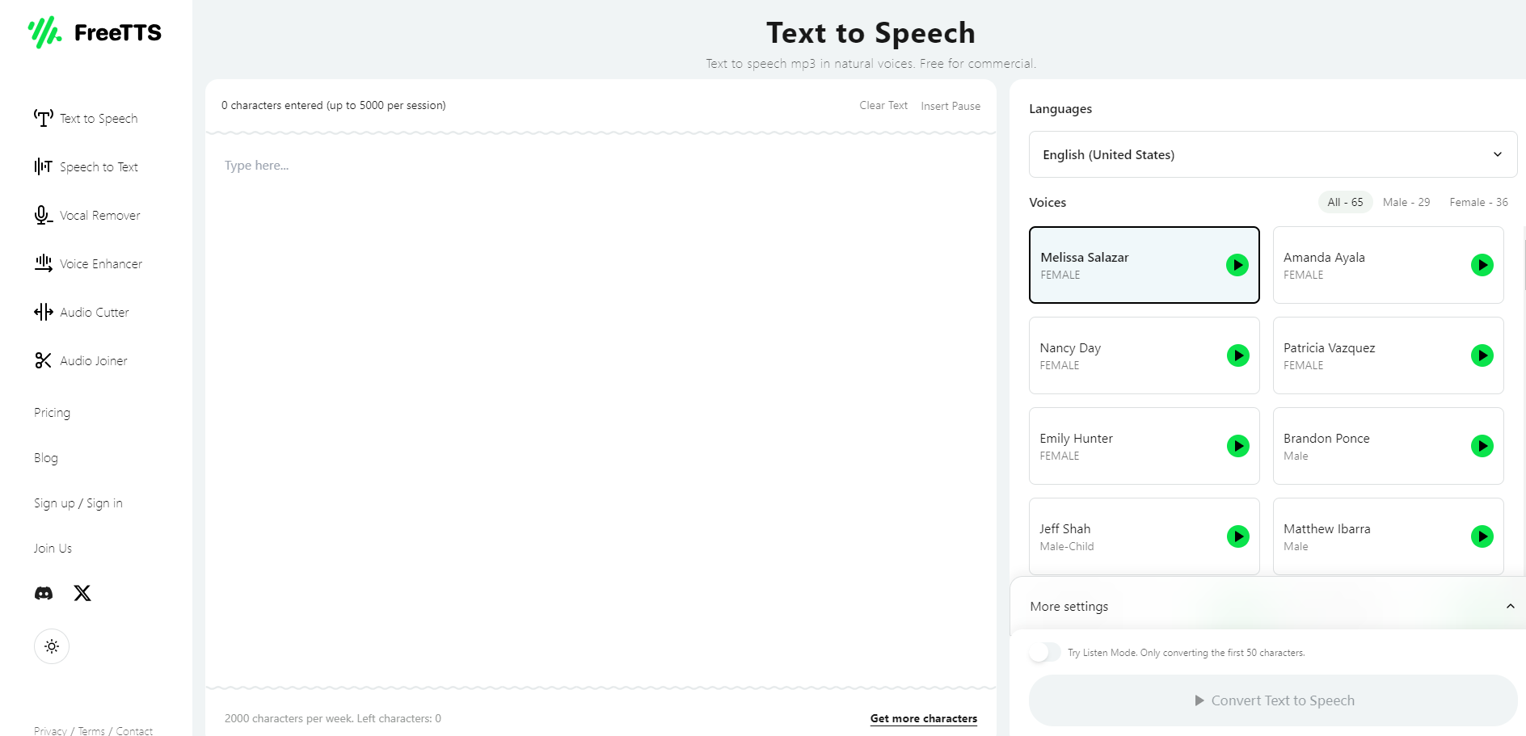Screen dimensions: 1526x736
Task: Follow the Get more characters link
Action: (x=923, y=718)
